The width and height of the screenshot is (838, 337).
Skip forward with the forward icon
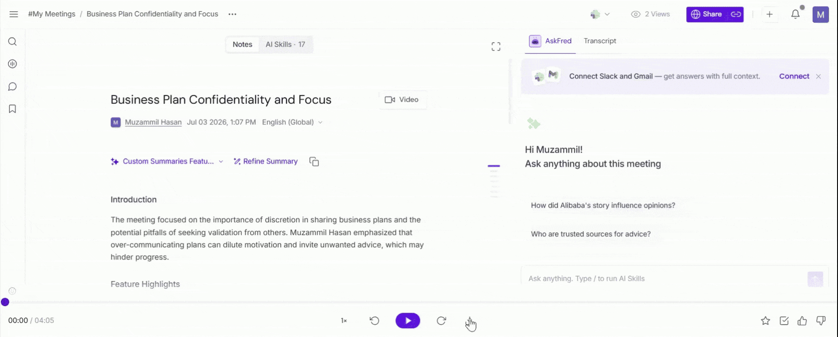(x=441, y=321)
